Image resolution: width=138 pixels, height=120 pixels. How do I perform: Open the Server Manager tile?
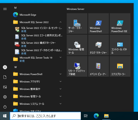[77, 24]
